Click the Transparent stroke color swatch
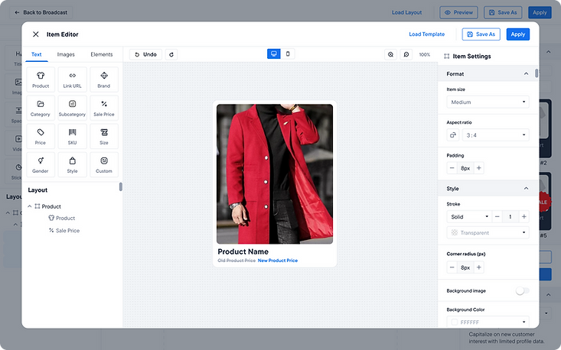 [455, 232]
